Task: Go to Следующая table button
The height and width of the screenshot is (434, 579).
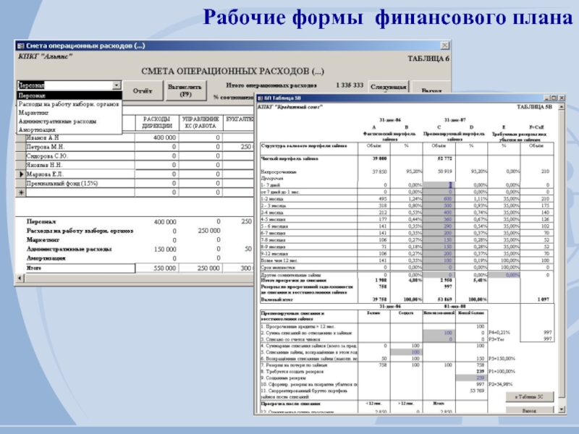Action: pyautogui.click(x=388, y=87)
